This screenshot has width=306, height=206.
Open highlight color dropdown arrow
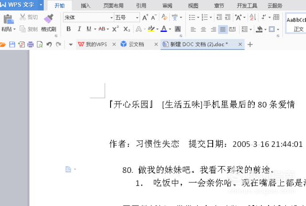157,29
